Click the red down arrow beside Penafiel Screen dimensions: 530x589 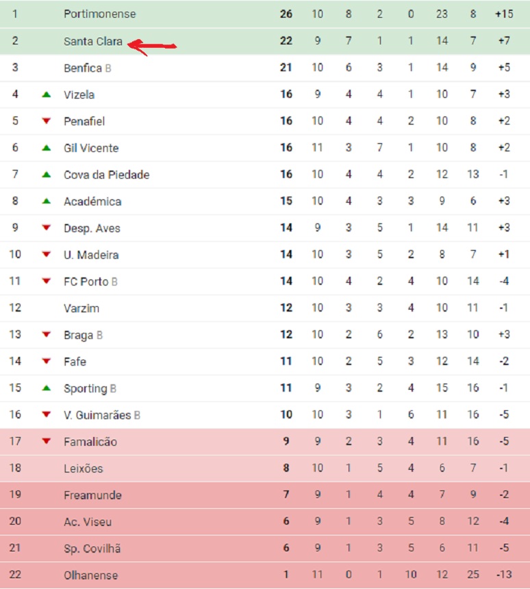click(x=46, y=121)
